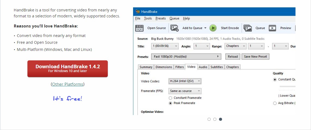Viewport: 311px width, 130px height.
Task: Click the Queue stacked photos icon
Action: tap(248, 28)
